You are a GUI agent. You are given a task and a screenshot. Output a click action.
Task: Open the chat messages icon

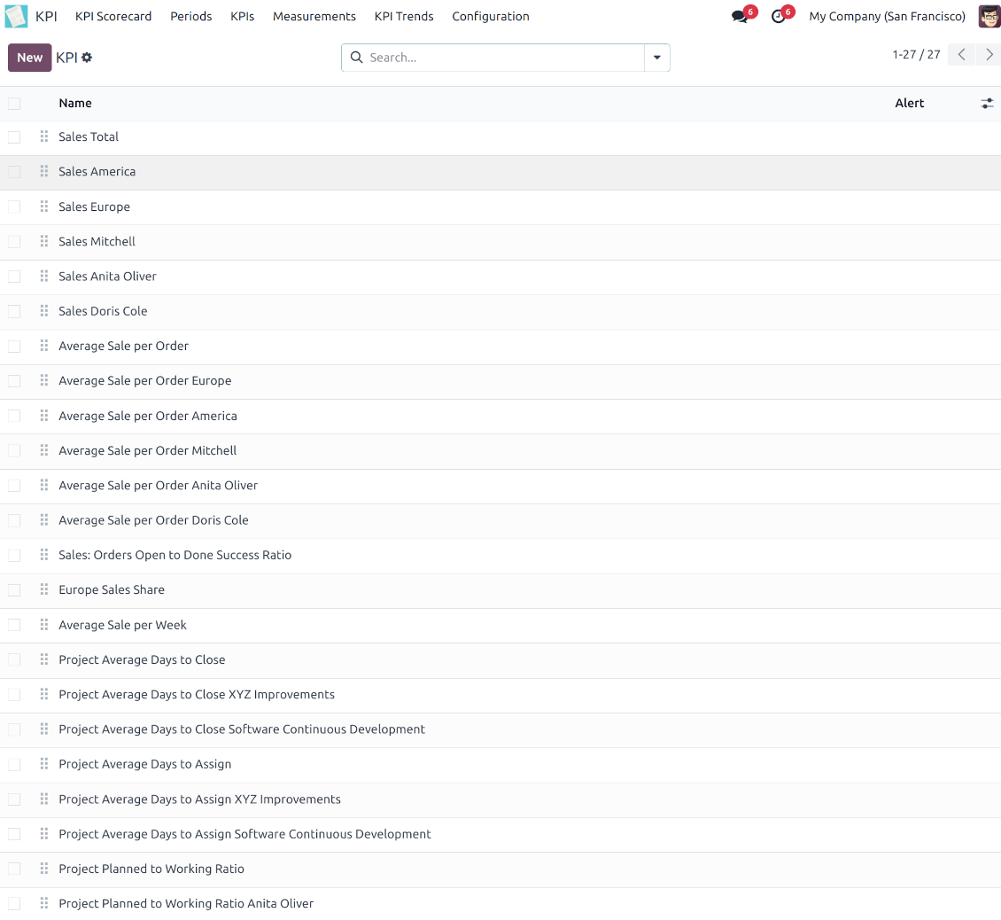click(740, 17)
